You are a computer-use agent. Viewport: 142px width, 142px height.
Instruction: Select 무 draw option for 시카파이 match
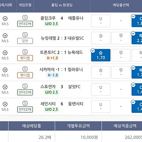click(x=121, y=72)
